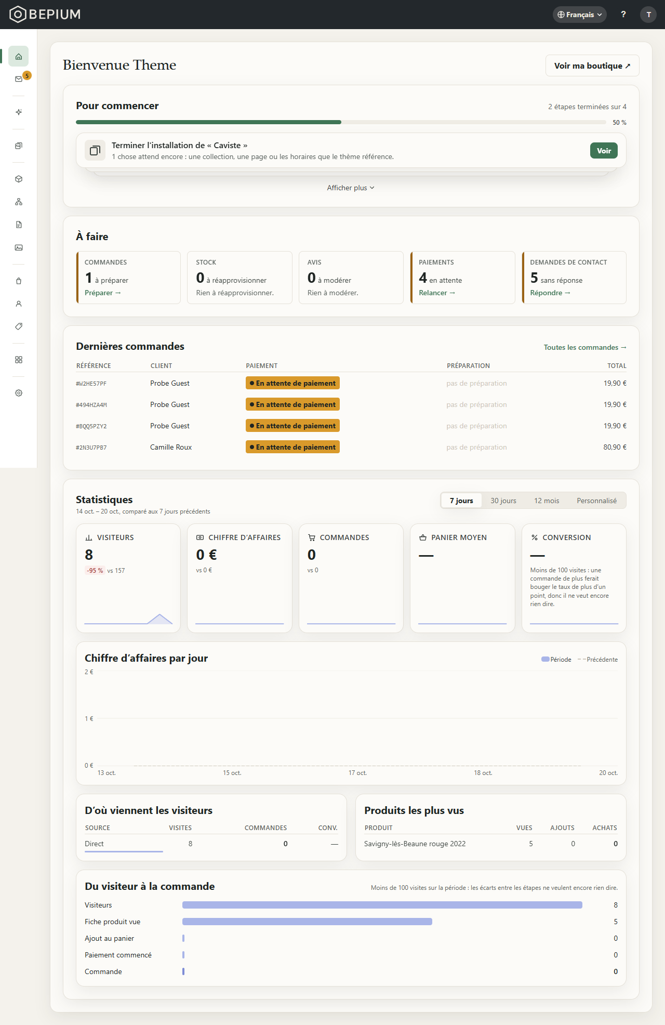Follow the Préparer link under Commandes
This screenshot has height=1025, width=665.
103,293
